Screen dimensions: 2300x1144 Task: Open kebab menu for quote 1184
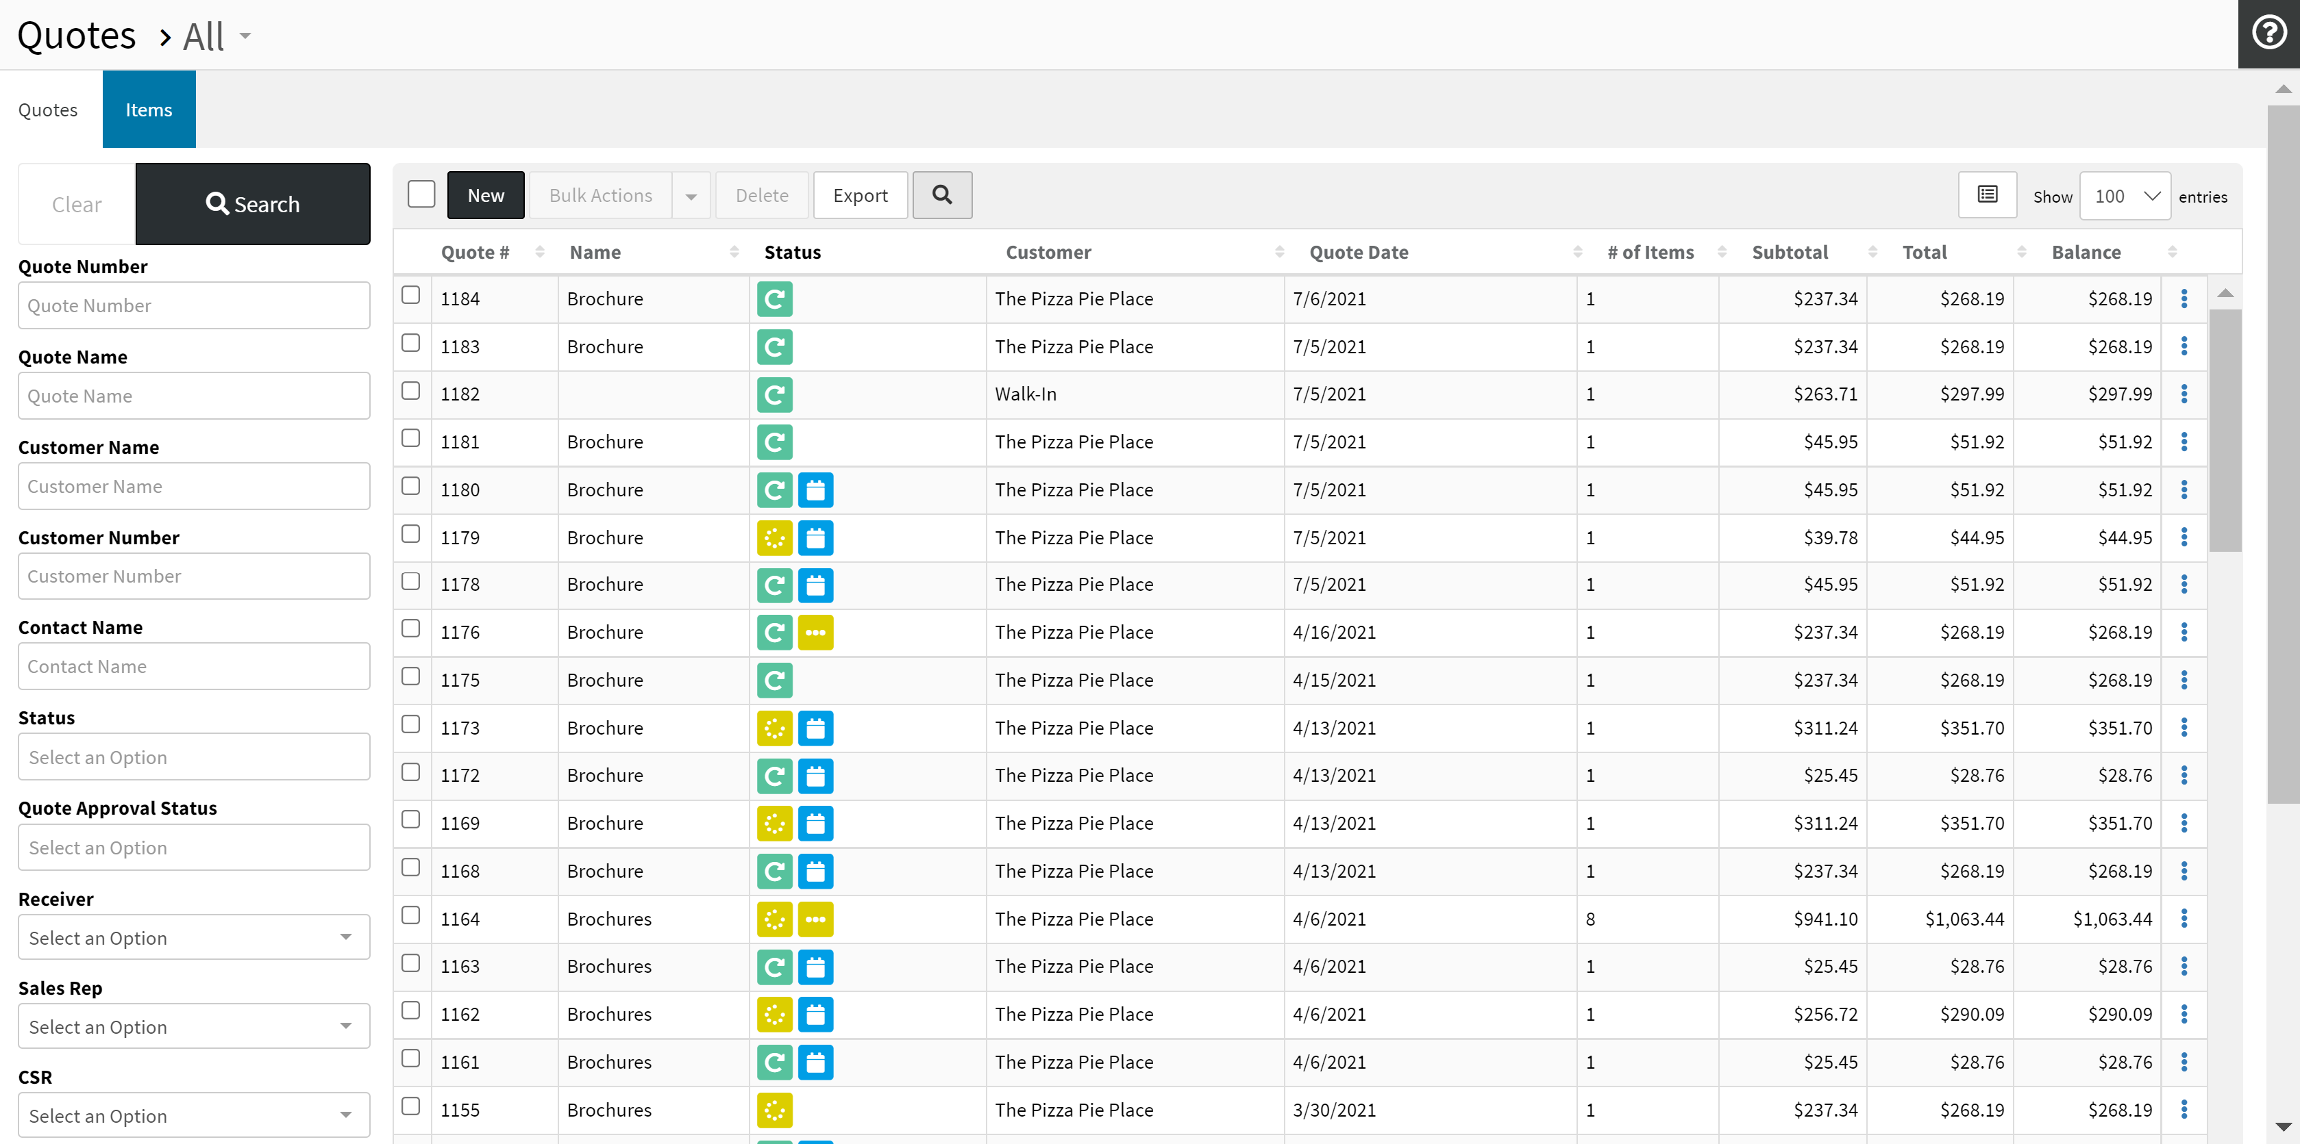[x=2183, y=299]
